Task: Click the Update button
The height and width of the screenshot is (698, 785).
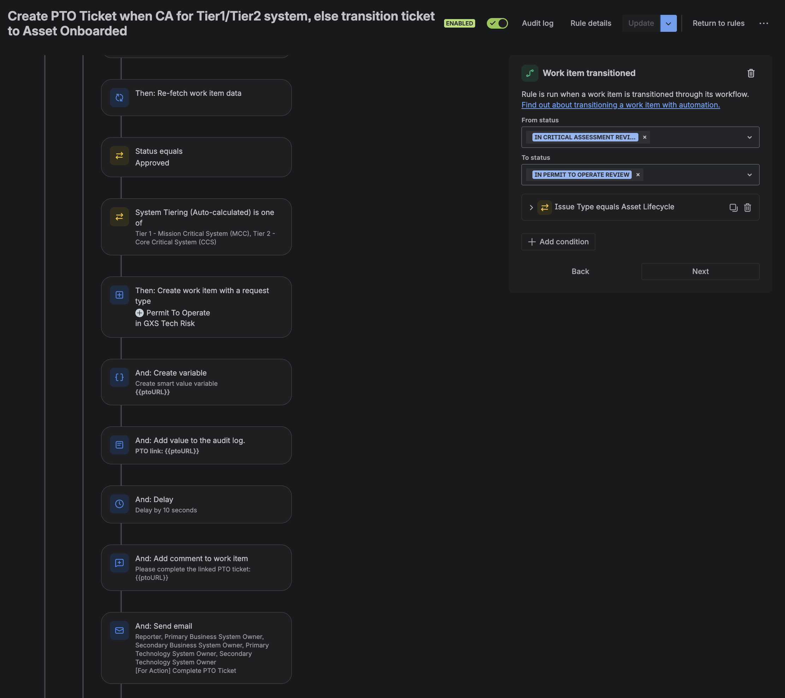Action: (x=641, y=23)
